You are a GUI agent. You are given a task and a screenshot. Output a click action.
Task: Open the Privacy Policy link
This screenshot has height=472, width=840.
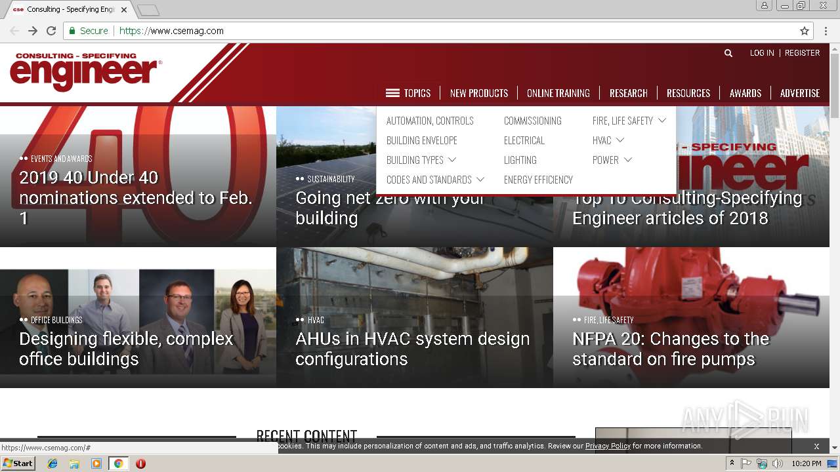click(x=608, y=446)
